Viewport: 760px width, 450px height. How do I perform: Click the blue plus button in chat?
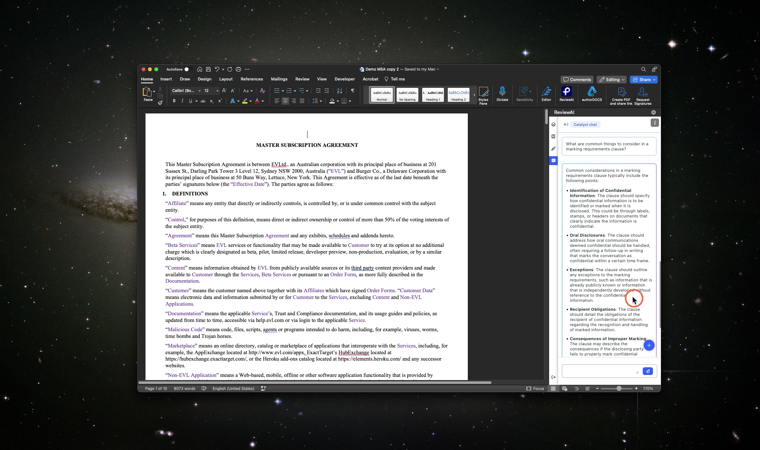[649, 345]
